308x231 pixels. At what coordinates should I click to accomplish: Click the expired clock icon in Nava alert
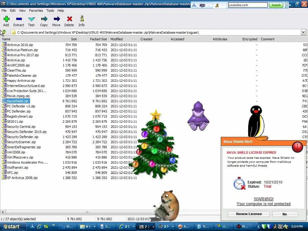pyautogui.click(x=239, y=183)
